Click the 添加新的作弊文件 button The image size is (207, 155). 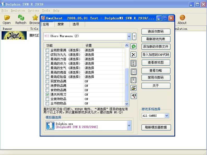pyautogui.click(x=156, y=47)
